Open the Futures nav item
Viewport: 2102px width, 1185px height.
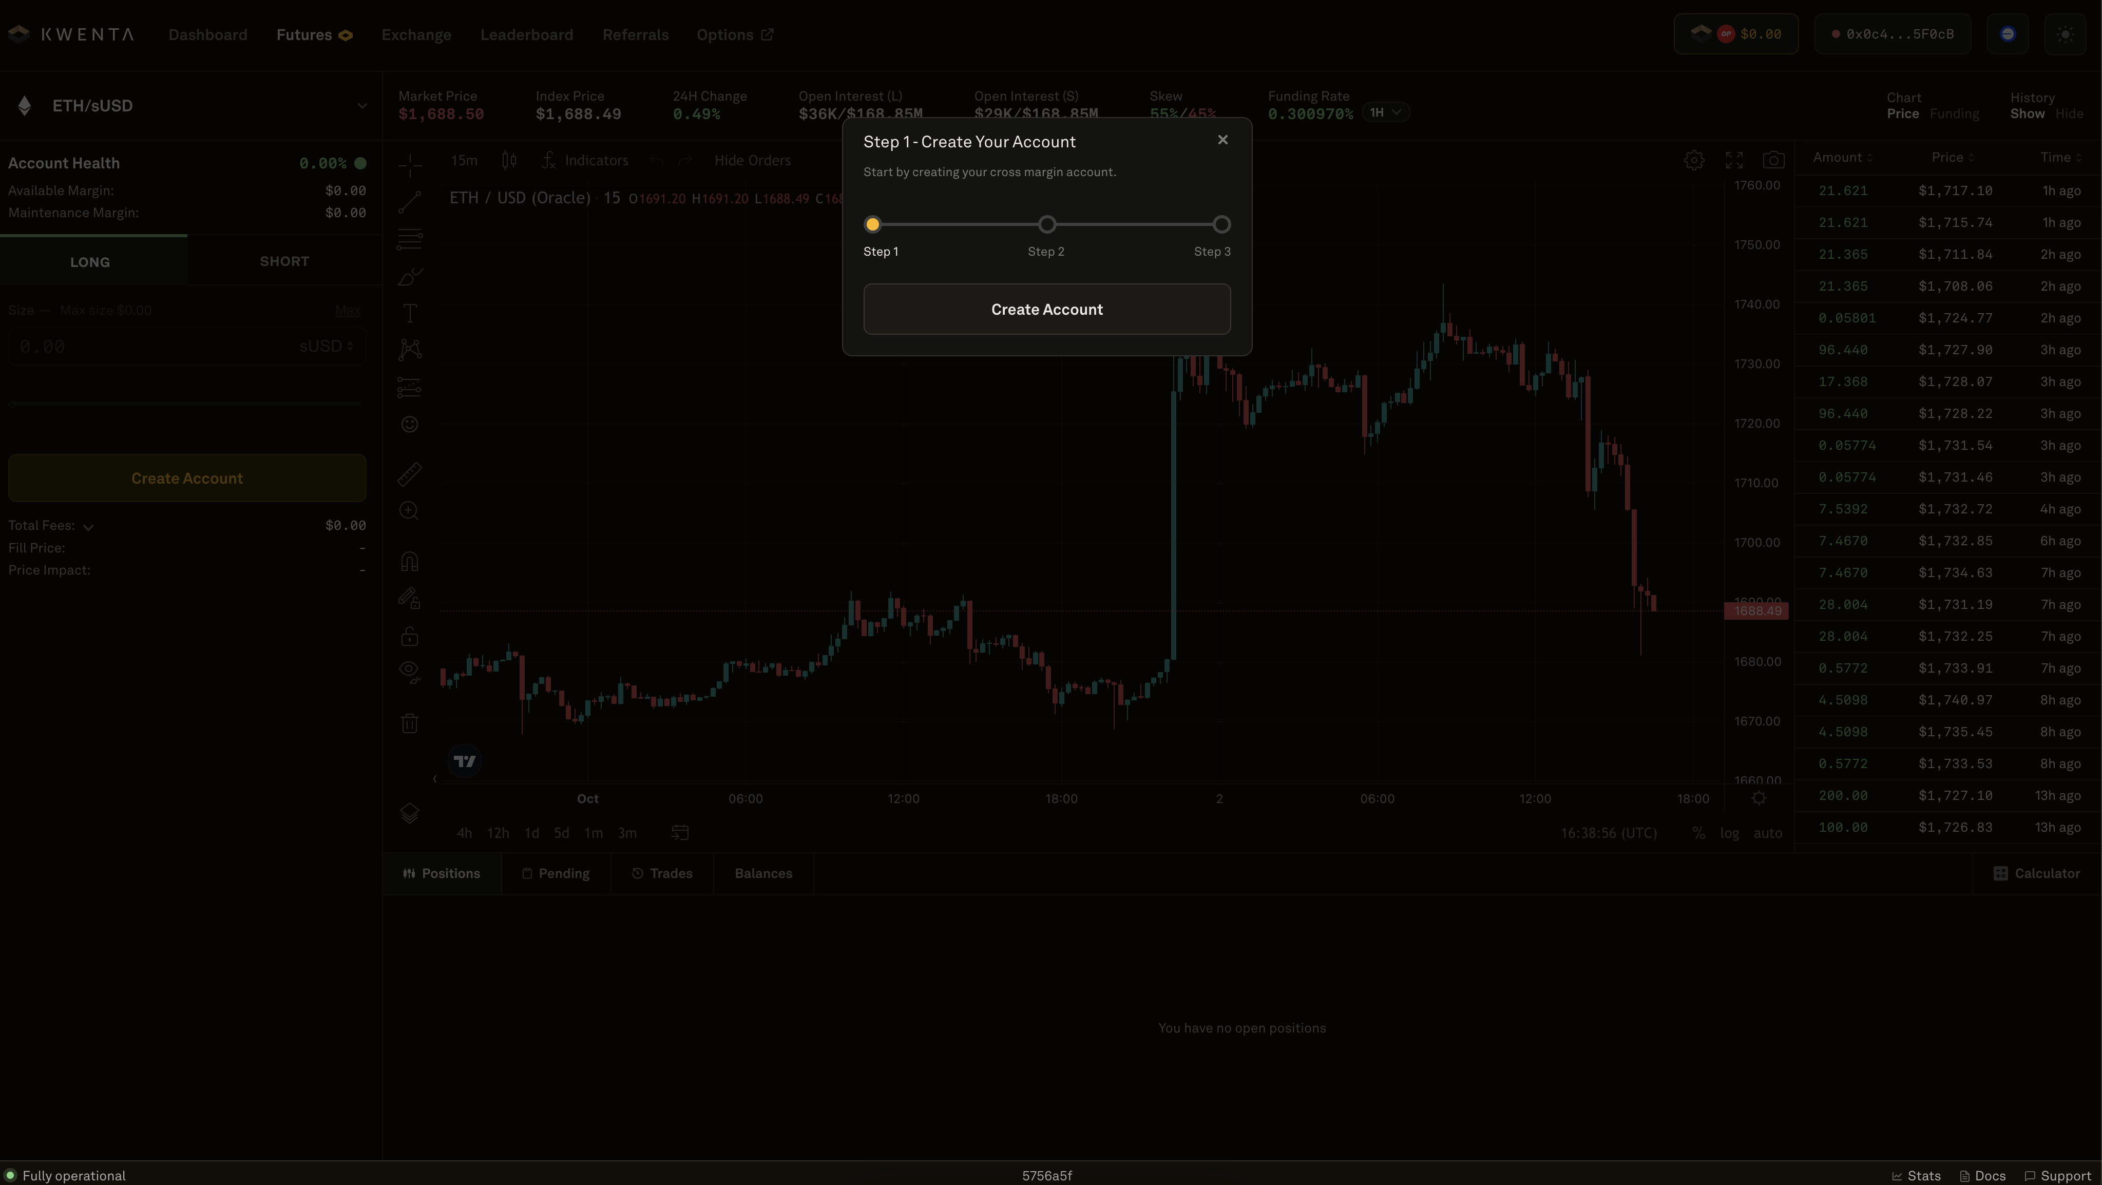[314, 35]
